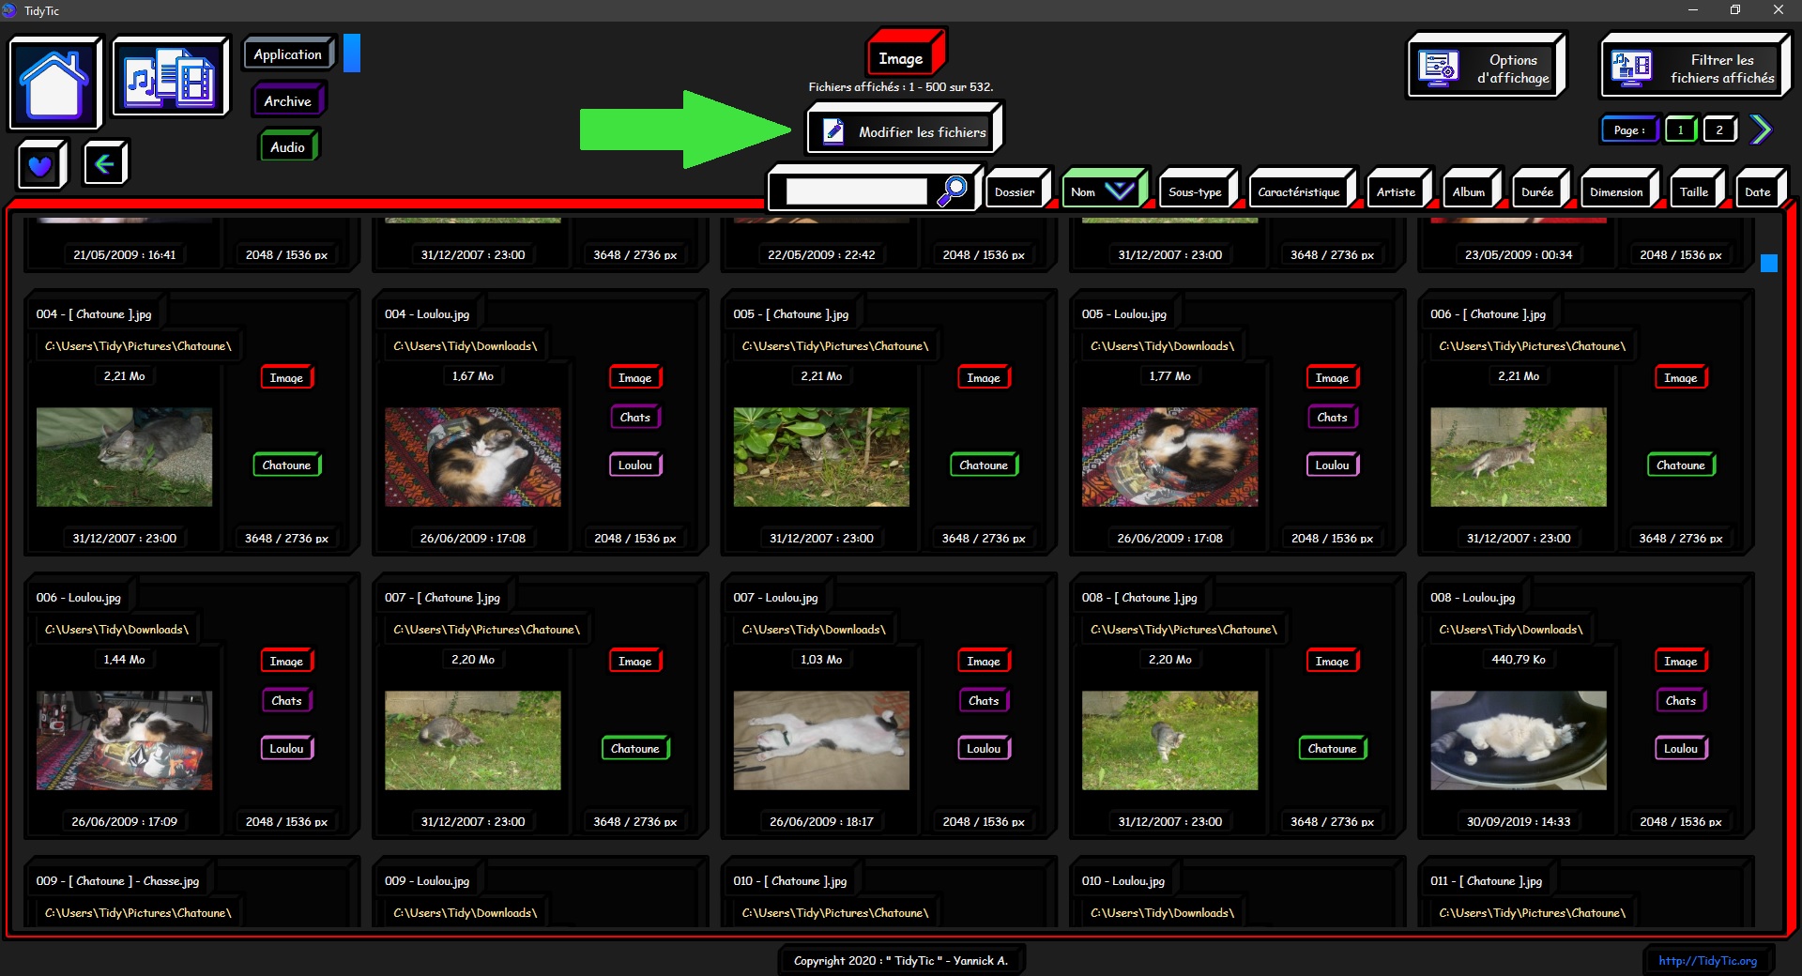Click the magnifier search icon
Image resolution: width=1802 pixels, height=976 pixels.
point(952,191)
